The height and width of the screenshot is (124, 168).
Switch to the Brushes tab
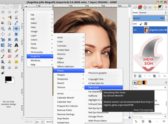click(135, 82)
